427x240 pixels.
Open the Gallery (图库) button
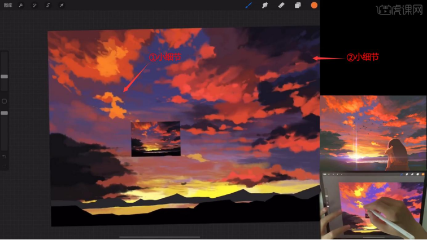point(8,5)
